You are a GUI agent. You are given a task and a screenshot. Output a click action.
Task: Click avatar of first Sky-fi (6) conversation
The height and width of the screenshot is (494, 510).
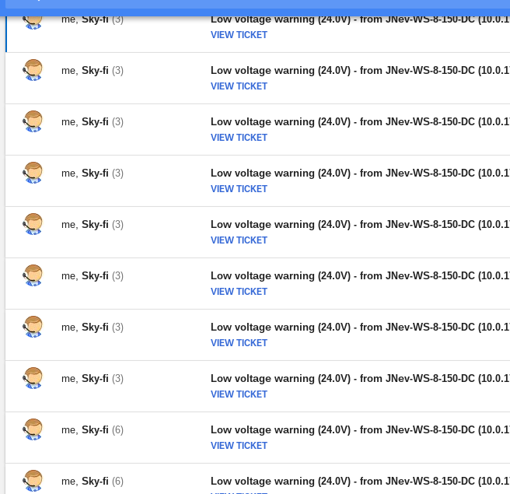coord(33,429)
